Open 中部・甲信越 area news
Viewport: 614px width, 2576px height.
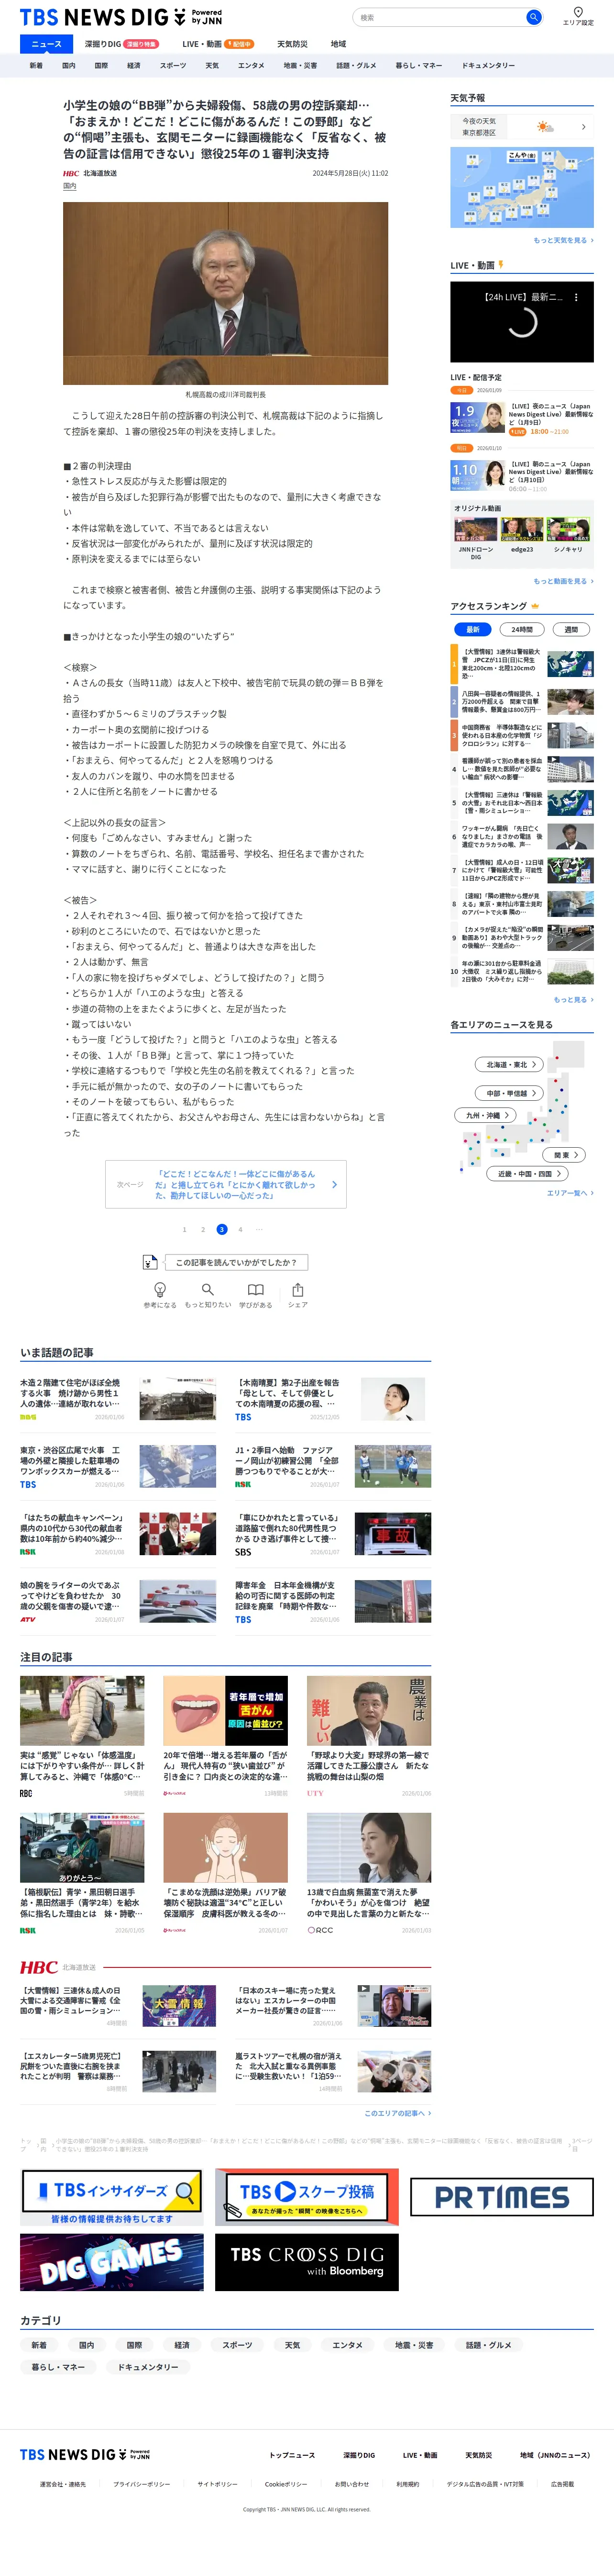509,1093
